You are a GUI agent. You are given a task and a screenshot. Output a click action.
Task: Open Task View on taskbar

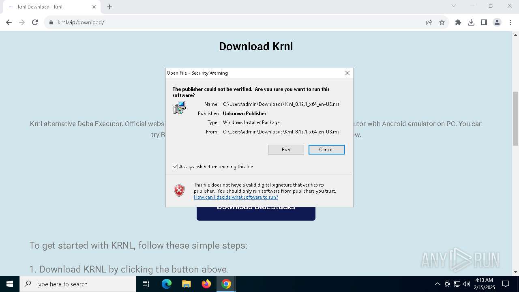pyautogui.click(x=146, y=284)
